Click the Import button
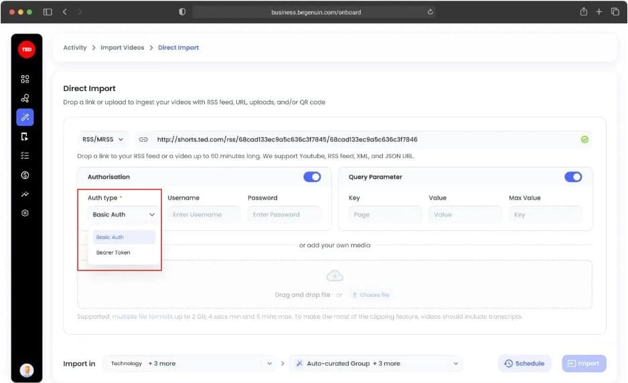This screenshot has height=383, width=628. [x=584, y=364]
